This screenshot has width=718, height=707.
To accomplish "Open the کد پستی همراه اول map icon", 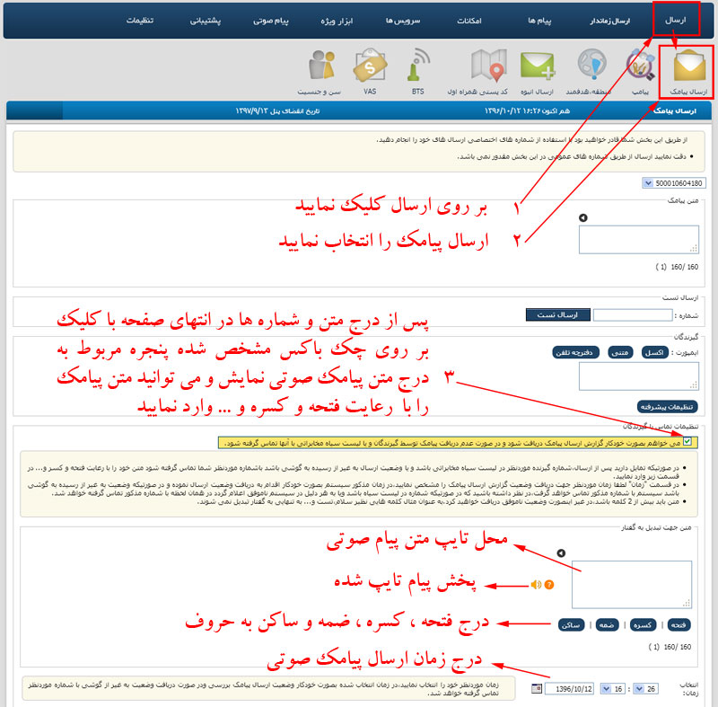I will click(489, 65).
